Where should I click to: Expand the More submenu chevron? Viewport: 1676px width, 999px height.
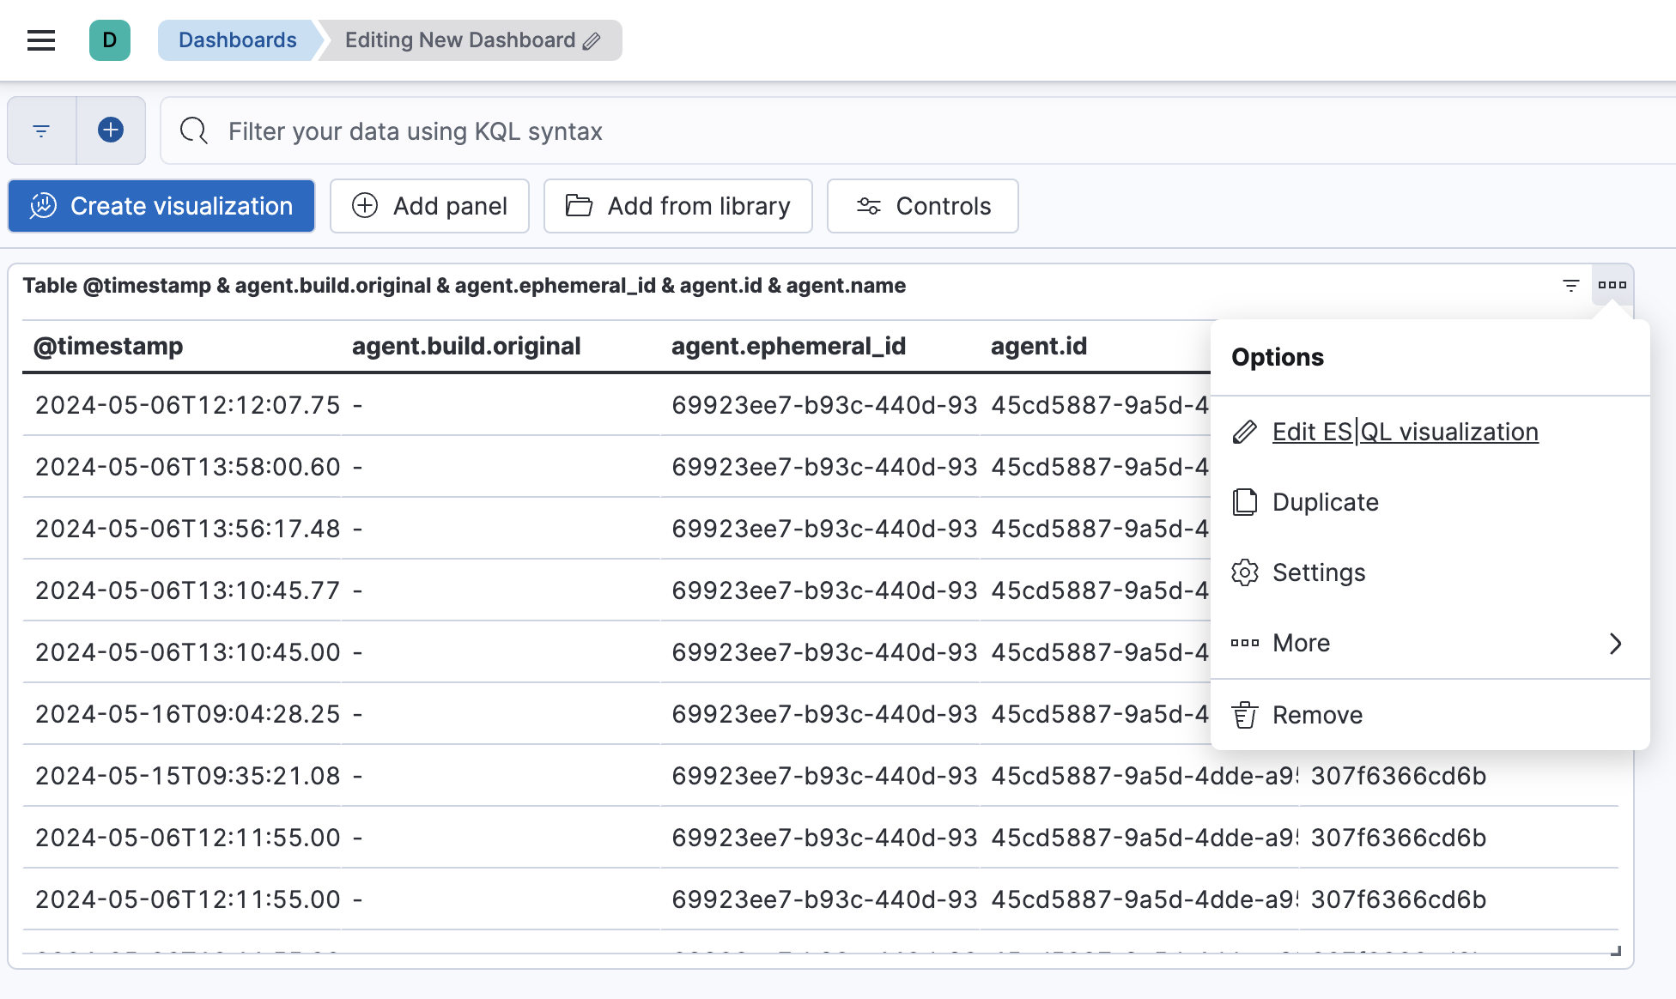(1617, 644)
